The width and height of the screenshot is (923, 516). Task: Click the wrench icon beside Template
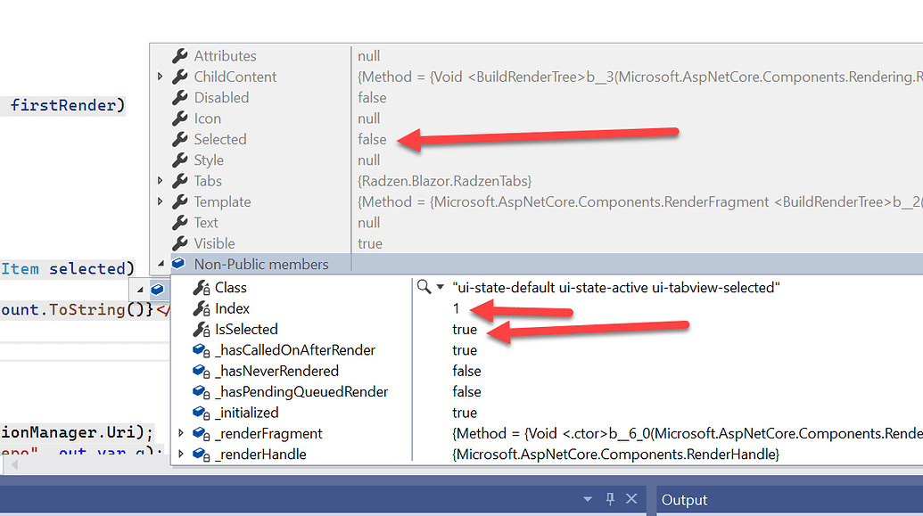(180, 201)
